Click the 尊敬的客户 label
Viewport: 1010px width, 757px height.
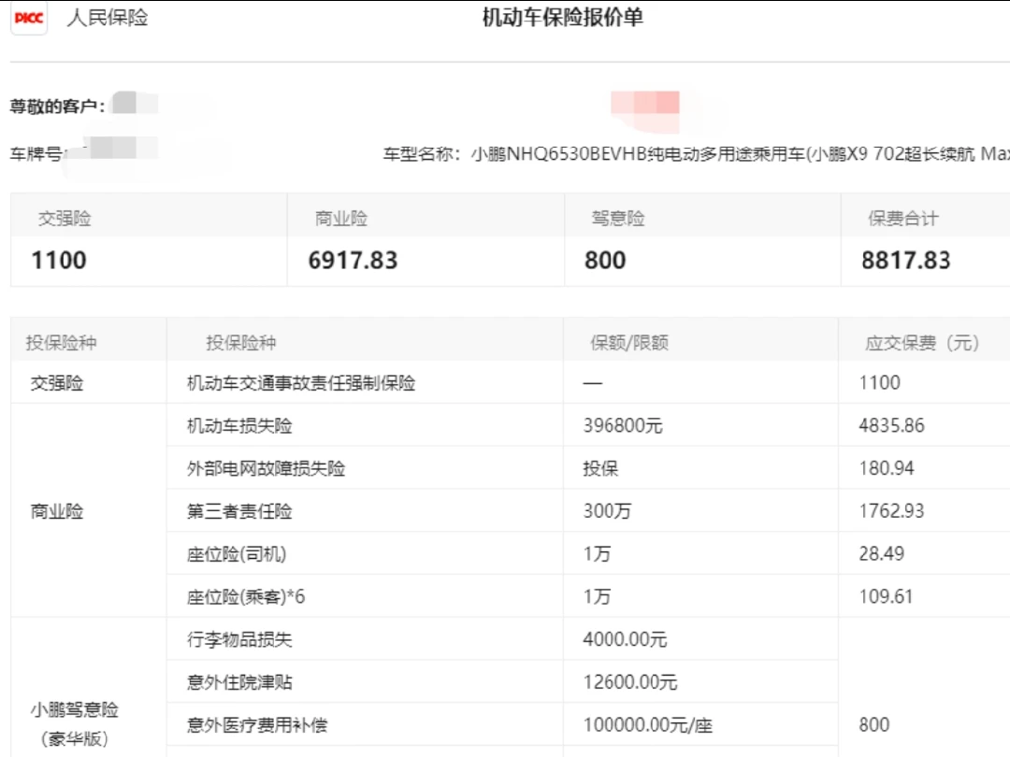coord(57,107)
